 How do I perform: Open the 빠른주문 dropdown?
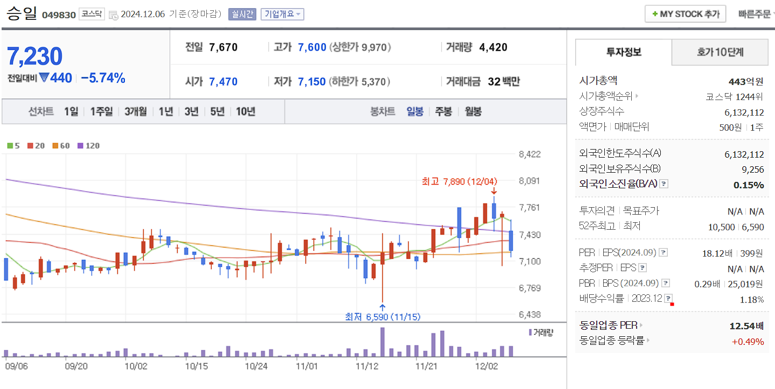click(x=754, y=13)
